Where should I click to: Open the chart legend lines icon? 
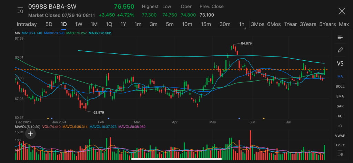coord(340,37)
